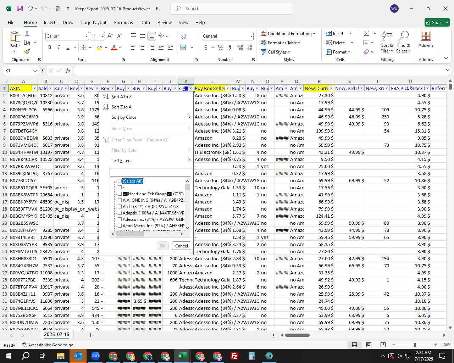Apply Wrap Text to cells
This screenshot has height=363, width=454.
[x=184, y=36]
